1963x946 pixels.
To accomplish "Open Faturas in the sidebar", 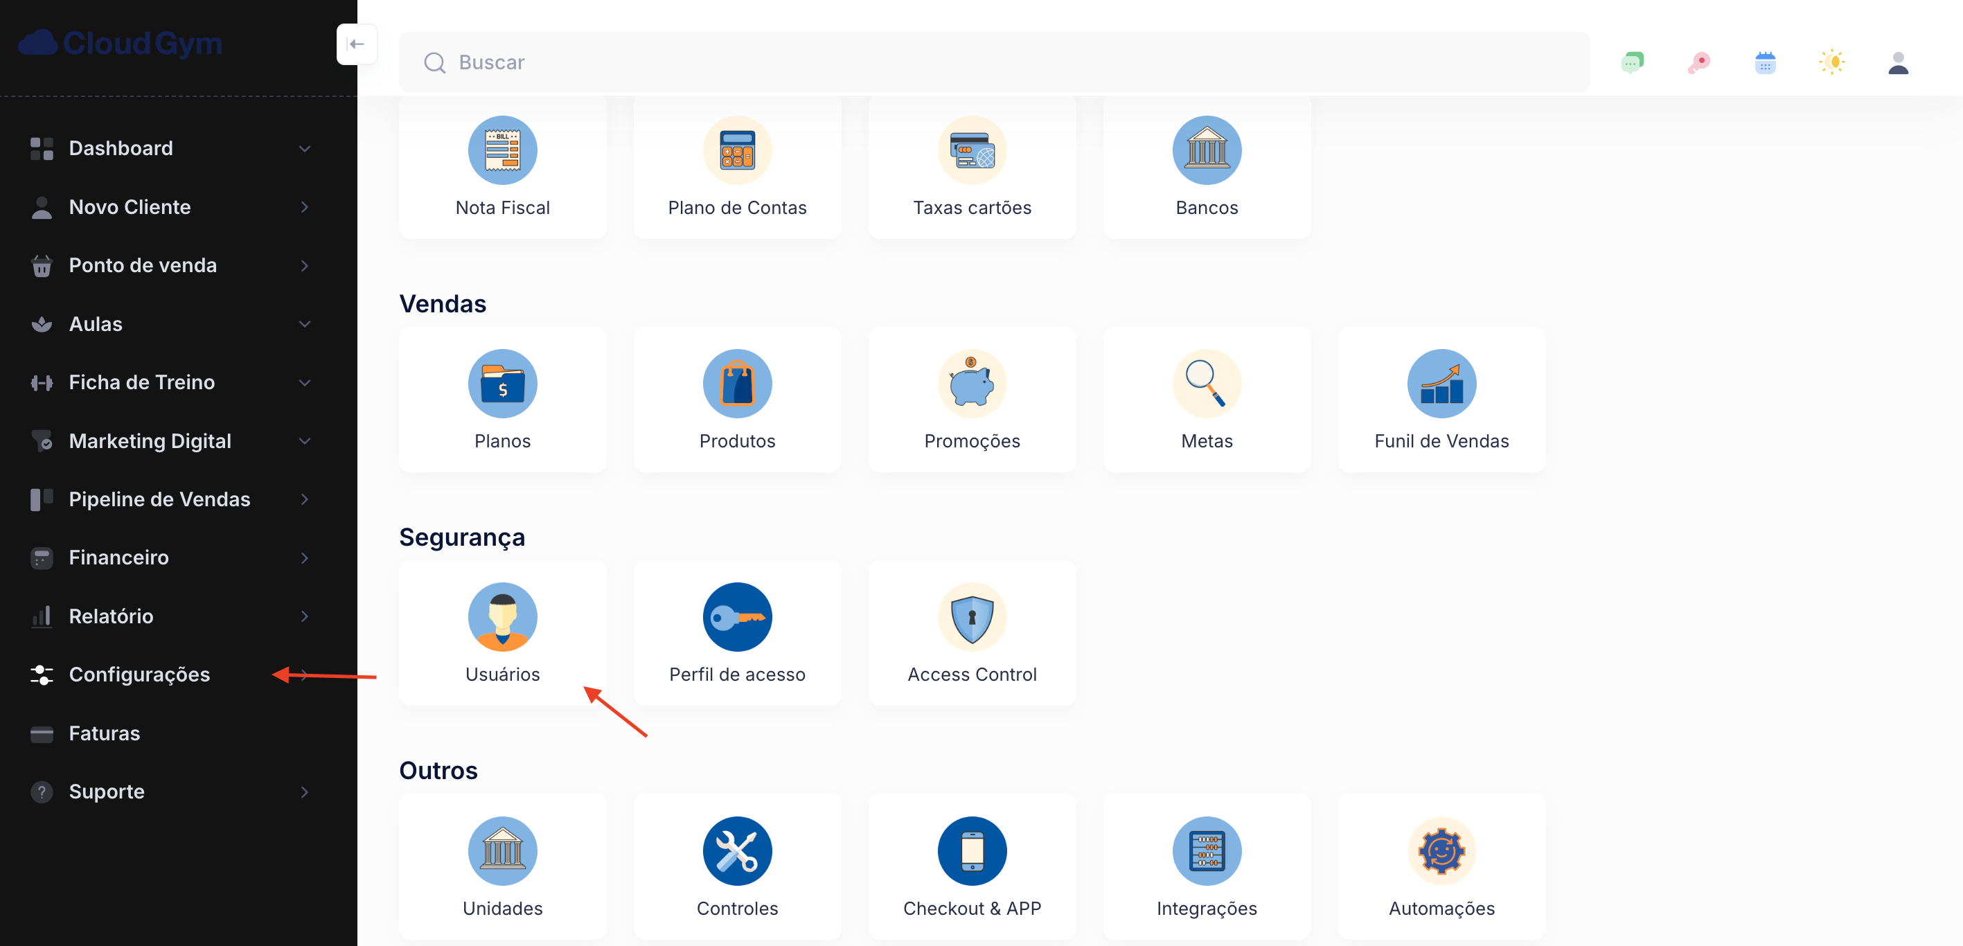I will [x=105, y=733].
